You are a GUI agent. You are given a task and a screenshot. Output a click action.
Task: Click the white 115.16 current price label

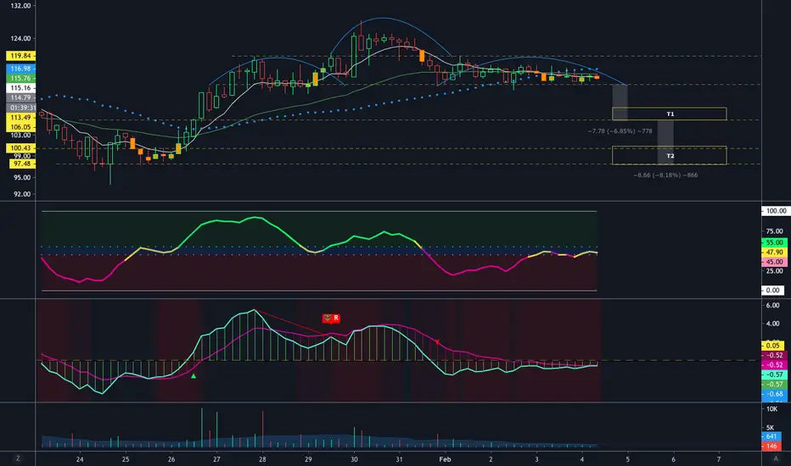[20, 87]
